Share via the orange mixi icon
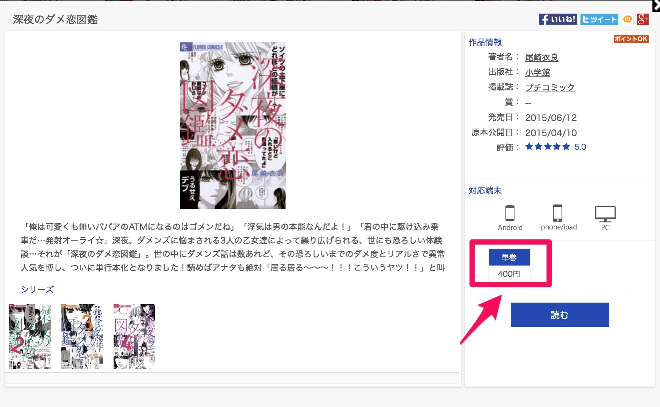Screen dimensions: 660x407 tap(627, 19)
